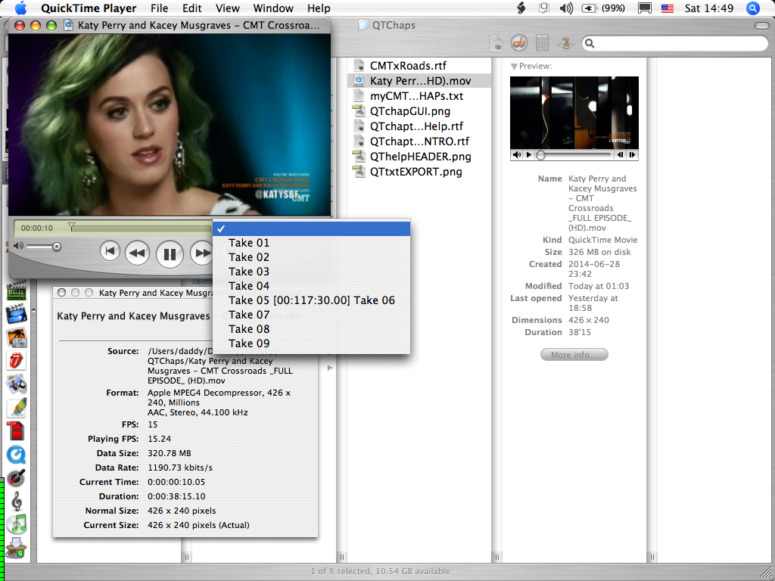The image size is (775, 581).
Task: Choose chapter Take 02
Action: tap(311, 257)
